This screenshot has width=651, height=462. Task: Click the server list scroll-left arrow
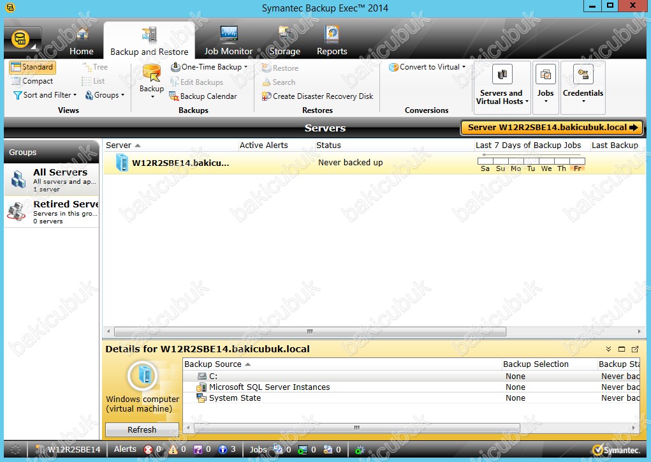pos(108,332)
